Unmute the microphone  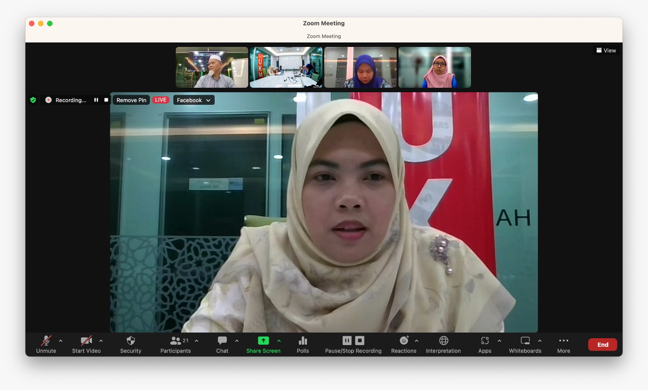46,344
